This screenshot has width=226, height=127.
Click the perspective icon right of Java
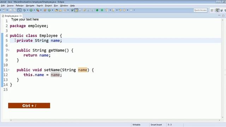pos(222,10)
